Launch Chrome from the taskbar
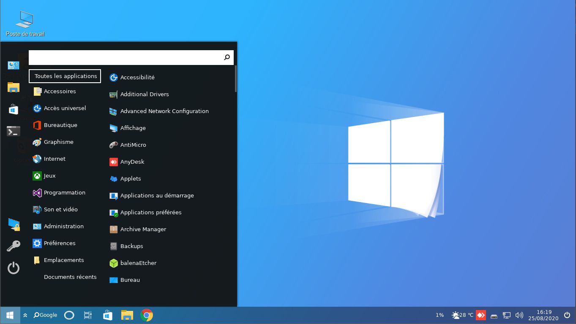Viewport: 576px width, 324px height. 147,315
